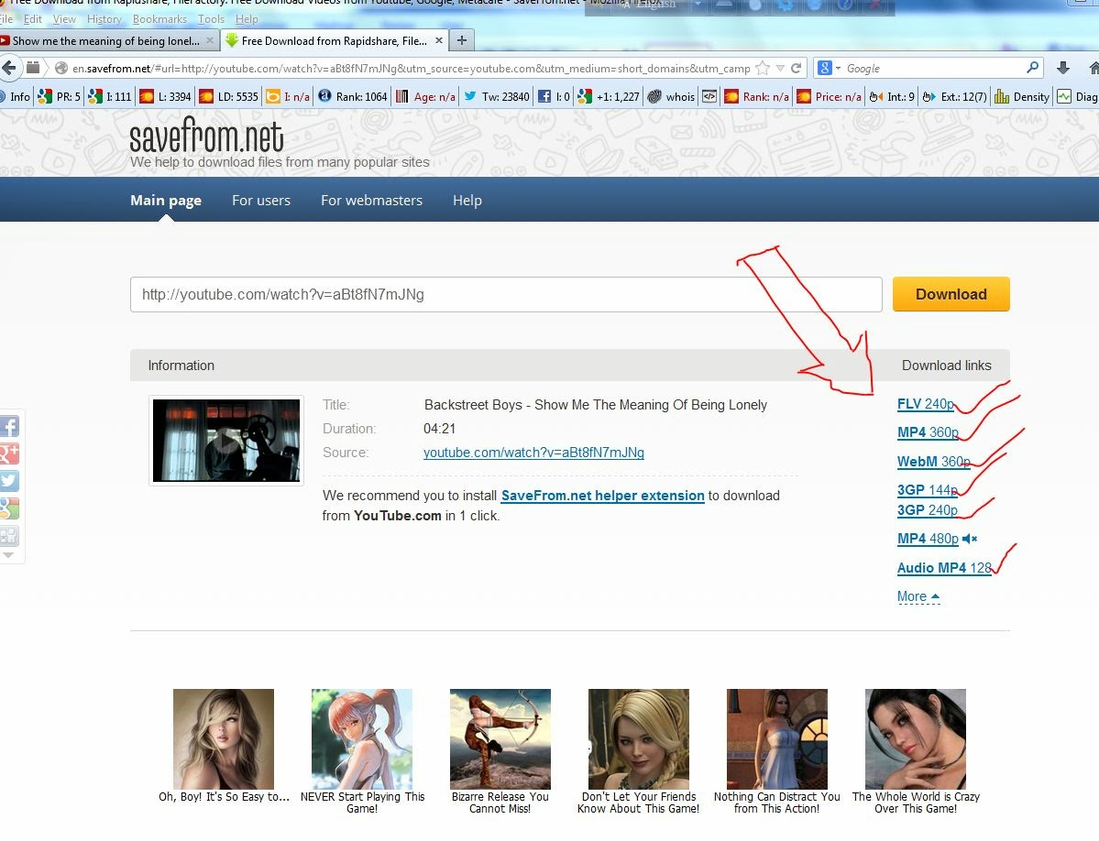Open the For users nav item

click(261, 201)
